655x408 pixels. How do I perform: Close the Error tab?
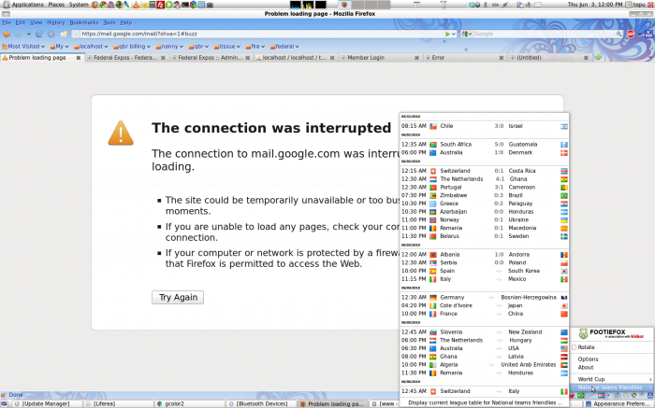[502, 58]
